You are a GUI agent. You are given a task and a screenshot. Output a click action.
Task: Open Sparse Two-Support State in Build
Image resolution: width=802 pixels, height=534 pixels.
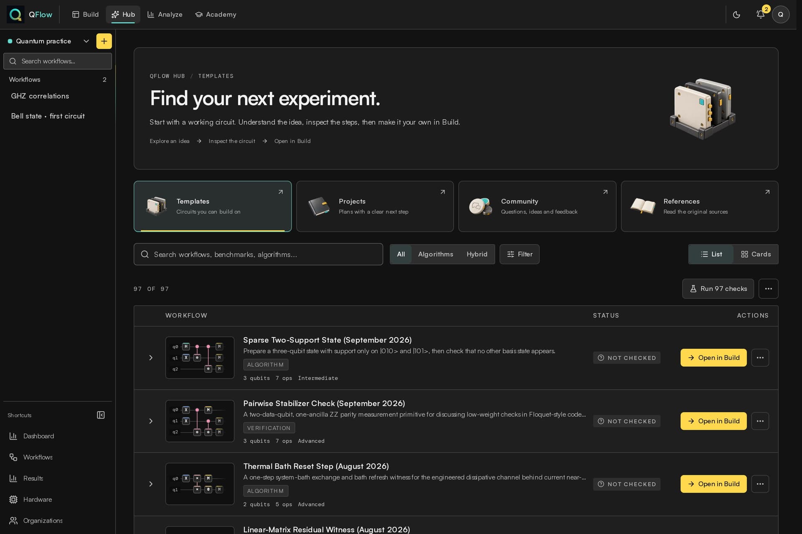coord(713,358)
